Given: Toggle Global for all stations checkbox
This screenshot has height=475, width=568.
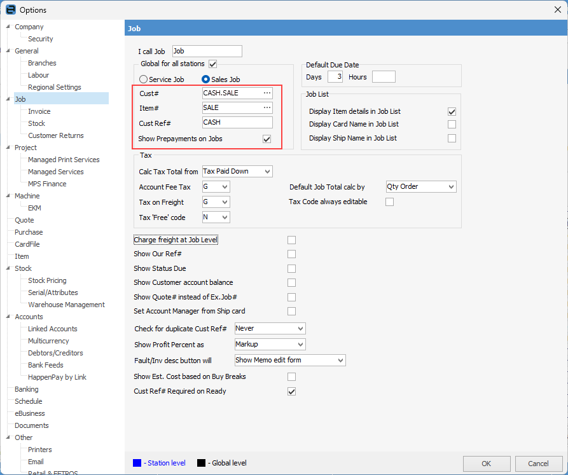Looking at the screenshot, I should pyautogui.click(x=213, y=64).
